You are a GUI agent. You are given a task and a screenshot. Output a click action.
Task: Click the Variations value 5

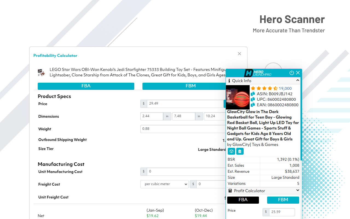pos(298,183)
